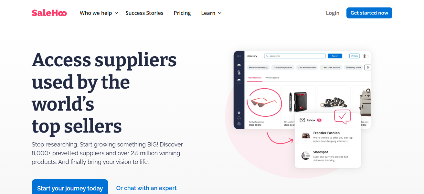Click the graduation cap icon in sidebar

pos(239,113)
